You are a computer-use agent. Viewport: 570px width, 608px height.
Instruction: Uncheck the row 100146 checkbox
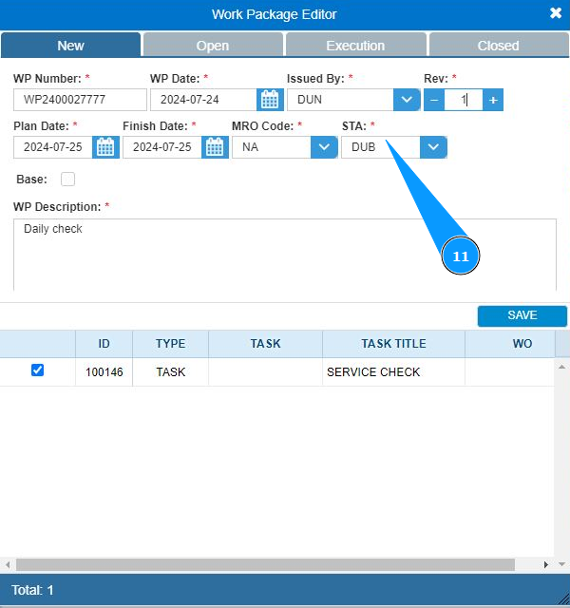tap(37, 370)
